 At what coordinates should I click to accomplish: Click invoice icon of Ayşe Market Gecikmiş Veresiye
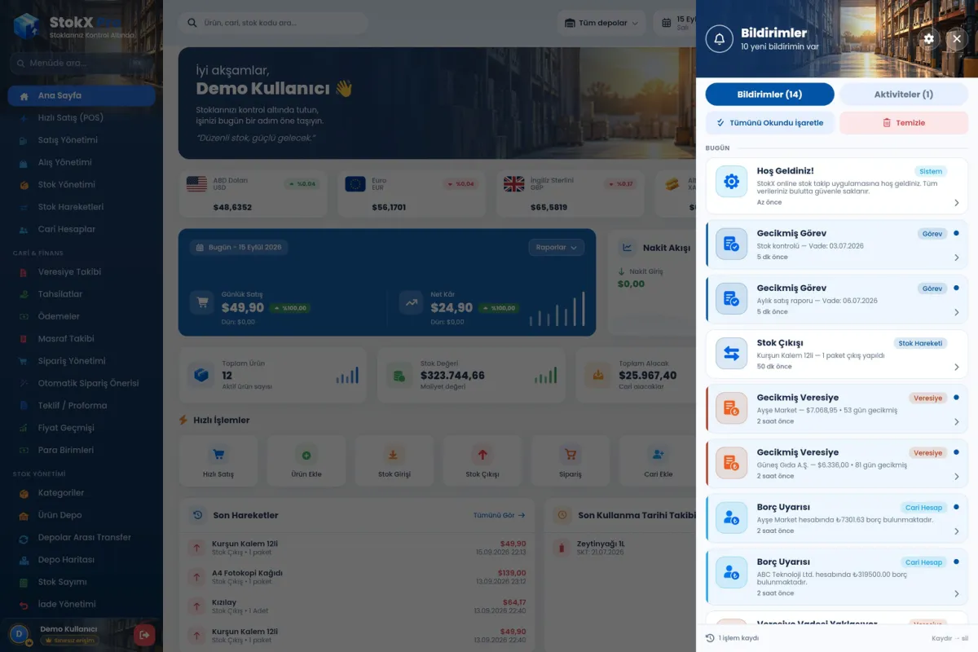point(731,407)
